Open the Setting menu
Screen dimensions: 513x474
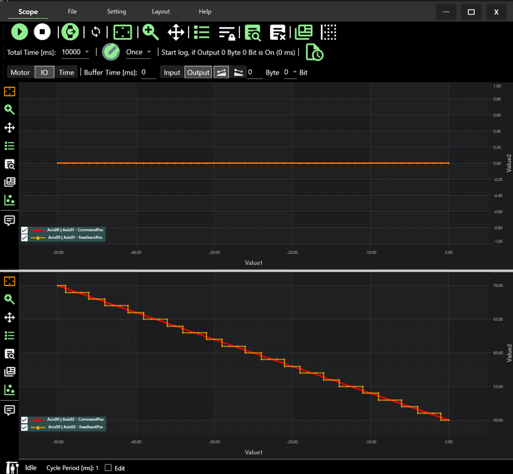pos(116,11)
